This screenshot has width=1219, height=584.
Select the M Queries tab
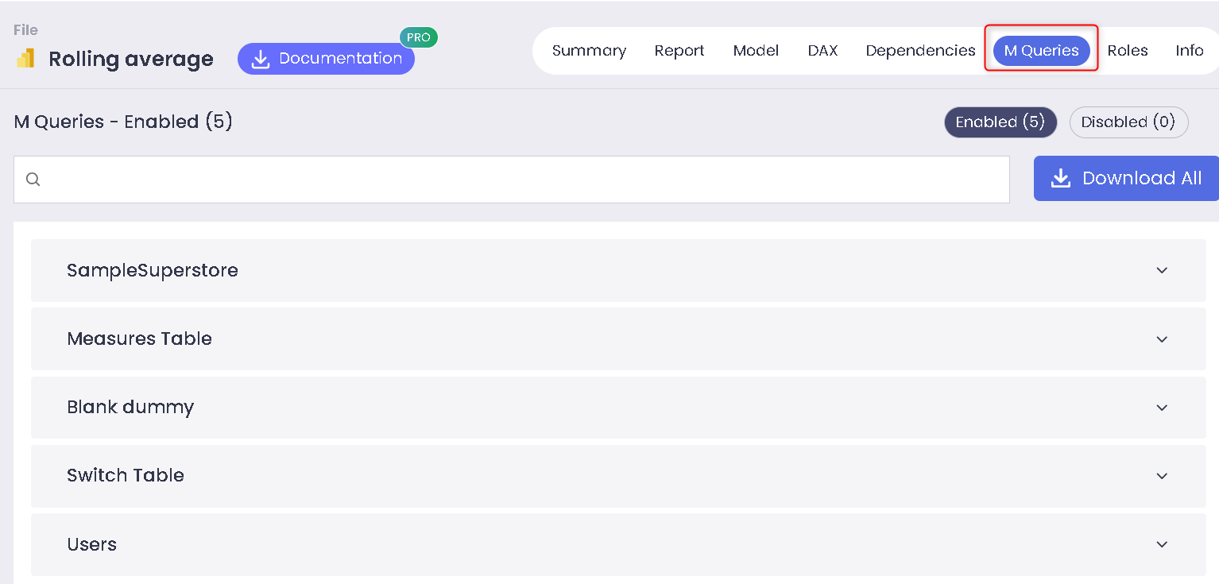1041,51
